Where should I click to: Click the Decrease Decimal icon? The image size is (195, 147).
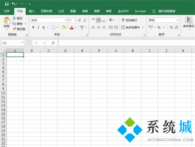point(176,27)
